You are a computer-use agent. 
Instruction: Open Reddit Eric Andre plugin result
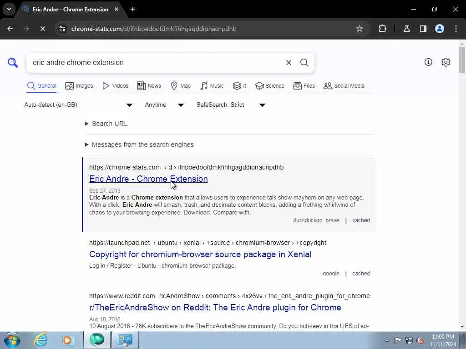pos(215,308)
